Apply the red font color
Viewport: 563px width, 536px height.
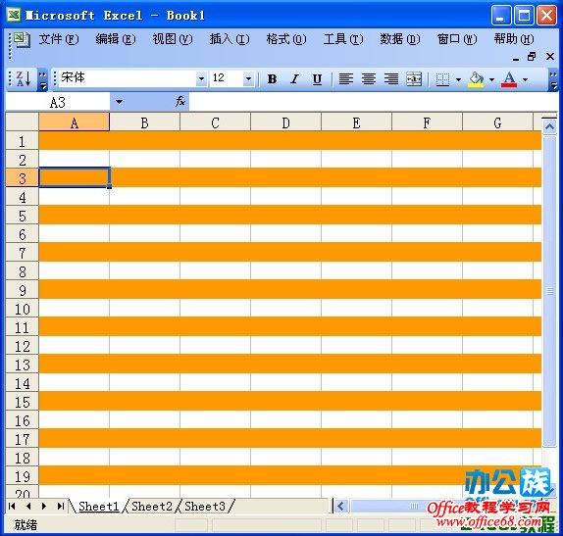pos(509,78)
